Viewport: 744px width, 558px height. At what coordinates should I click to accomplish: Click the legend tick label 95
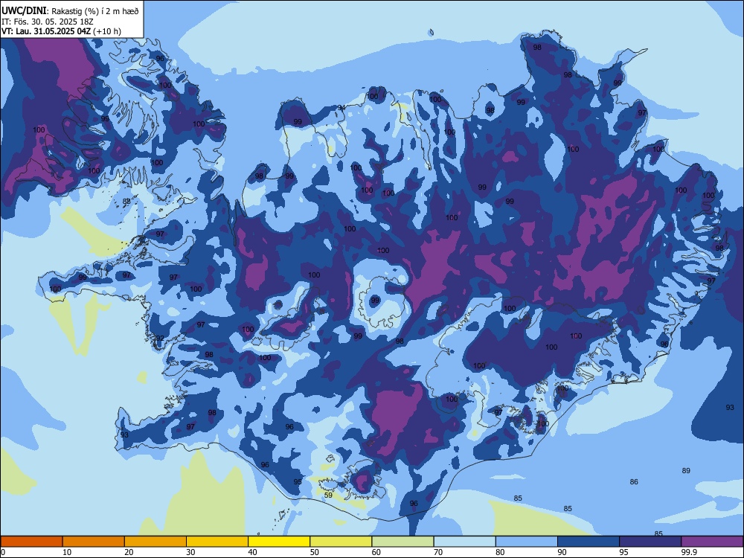coord(623,552)
